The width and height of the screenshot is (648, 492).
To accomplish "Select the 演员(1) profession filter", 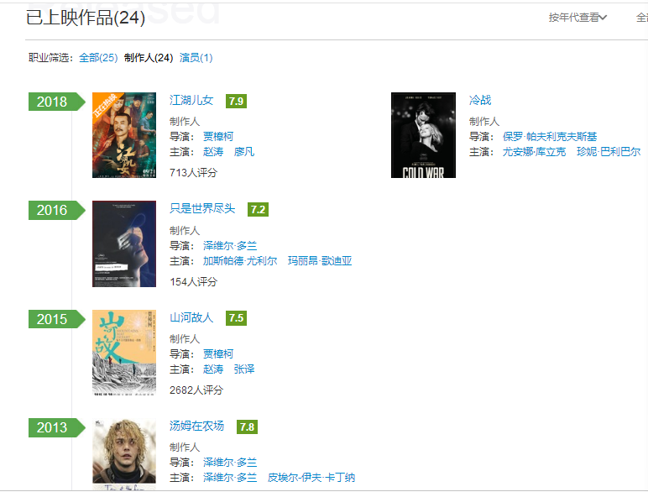I will (x=196, y=57).
